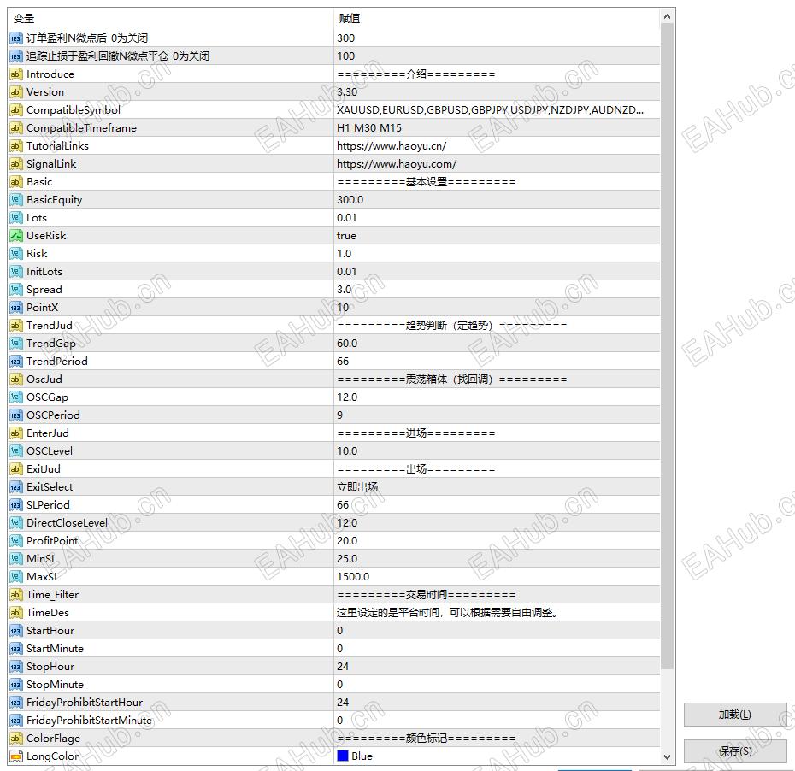795x771 pixels.
Task: Click the FridayProhibitStartHour icon
Action: click(15, 702)
